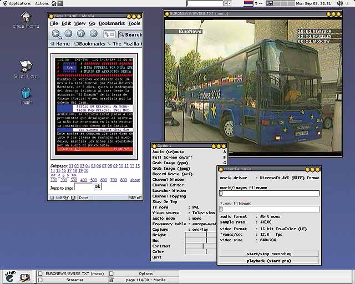
Task: Select Audio (un)mute in Options
Action: click(x=168, y=152)
